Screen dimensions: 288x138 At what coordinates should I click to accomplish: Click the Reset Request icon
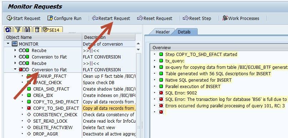140,18
